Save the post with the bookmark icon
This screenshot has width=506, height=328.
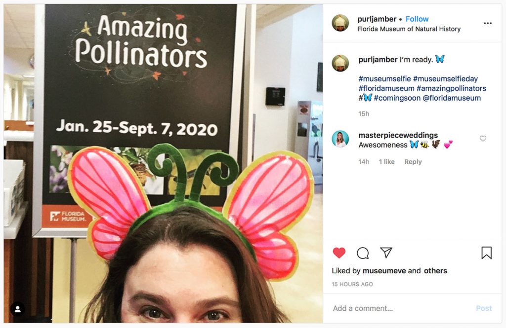click(486, 253)
